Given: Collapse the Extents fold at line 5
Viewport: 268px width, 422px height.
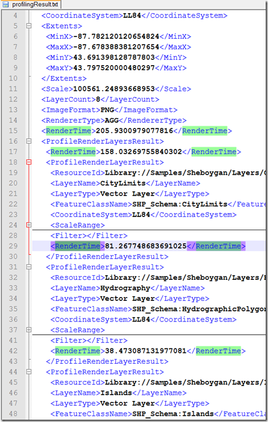Looking at the screenshot, I should click(x=29, y=26).
